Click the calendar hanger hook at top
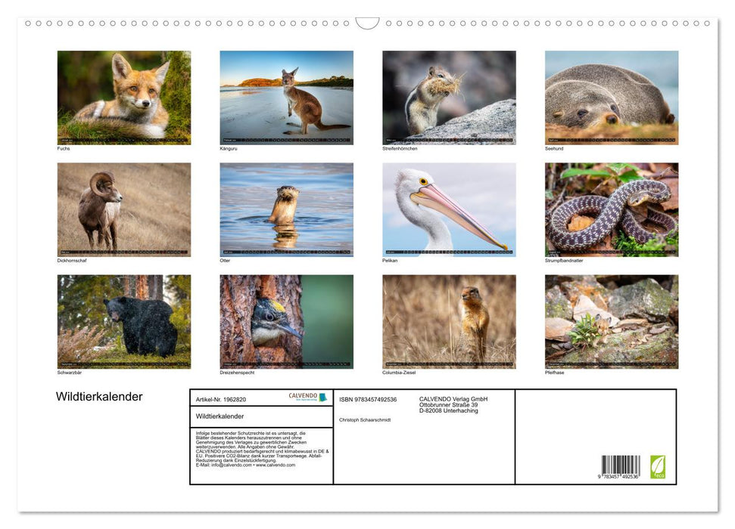Viewport: 735px width, 529px height. tap(367, 23)
